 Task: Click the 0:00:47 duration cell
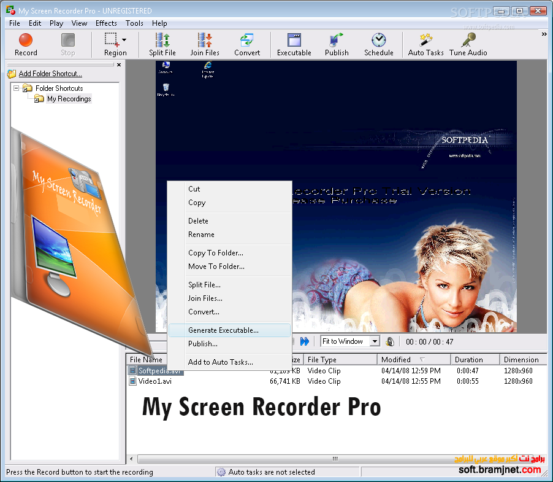point(468,371)
